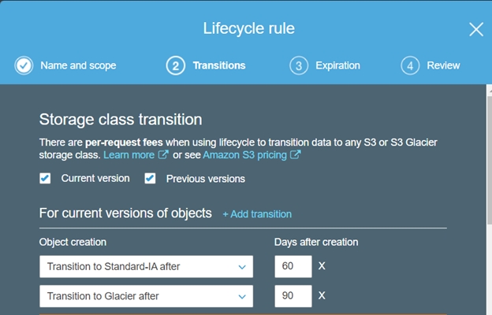Click the + Add transition link
Image resolution: width=492 pixels, height=315 pixels.
click(x=257, y=214)
